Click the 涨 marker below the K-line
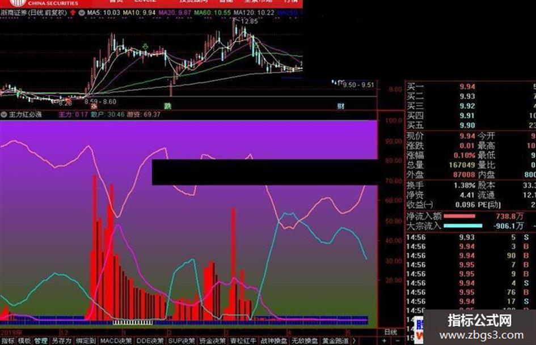The image size is (536, 345). point(94,107)
